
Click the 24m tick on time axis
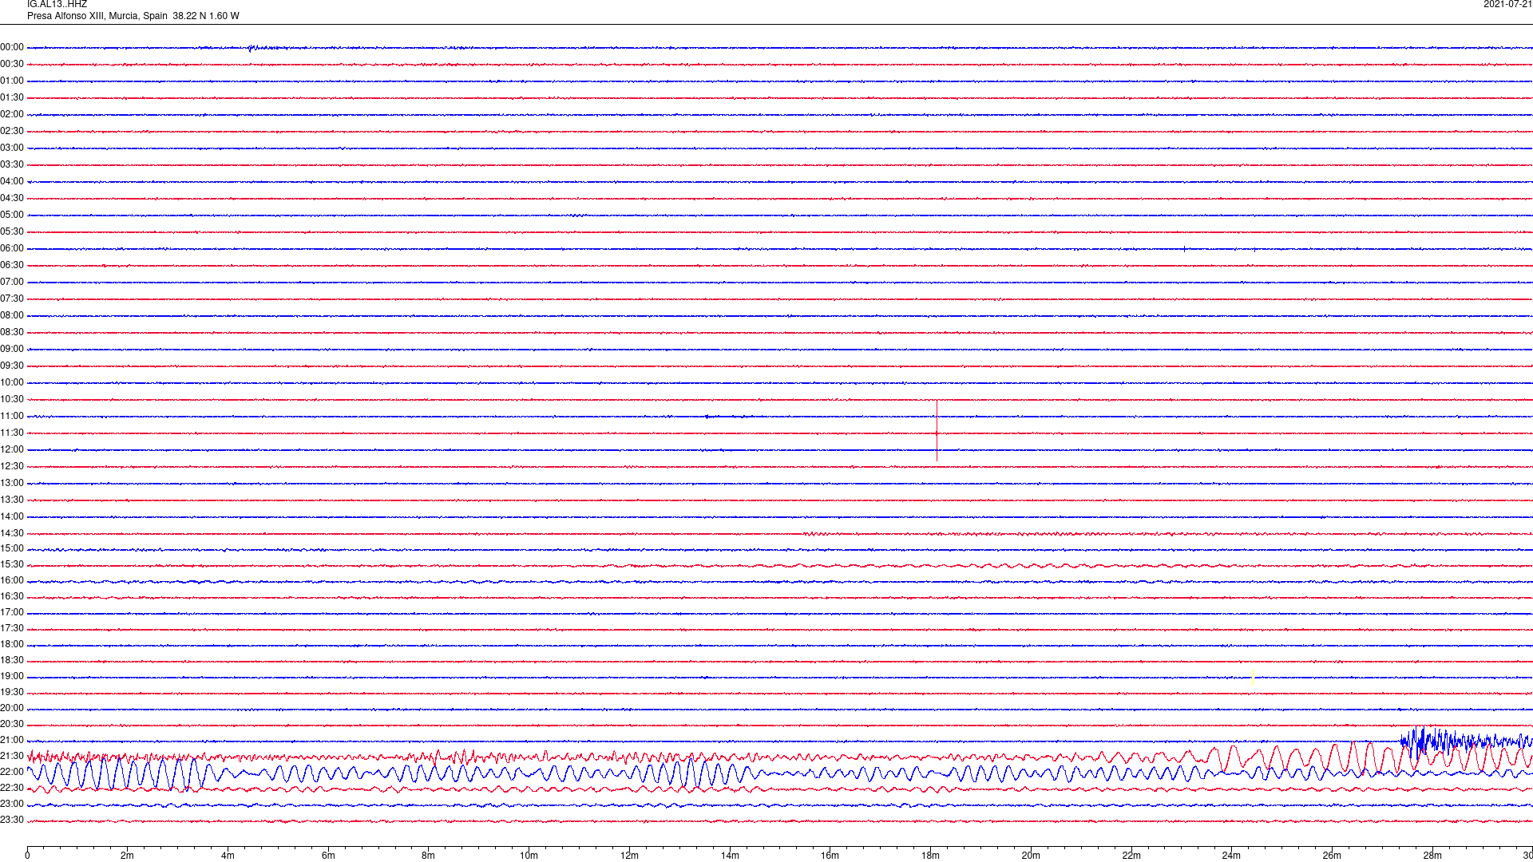click(x=1231, y=856)
